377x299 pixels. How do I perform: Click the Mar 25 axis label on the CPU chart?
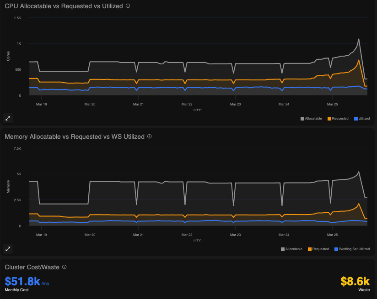click(x=332, y=104)
